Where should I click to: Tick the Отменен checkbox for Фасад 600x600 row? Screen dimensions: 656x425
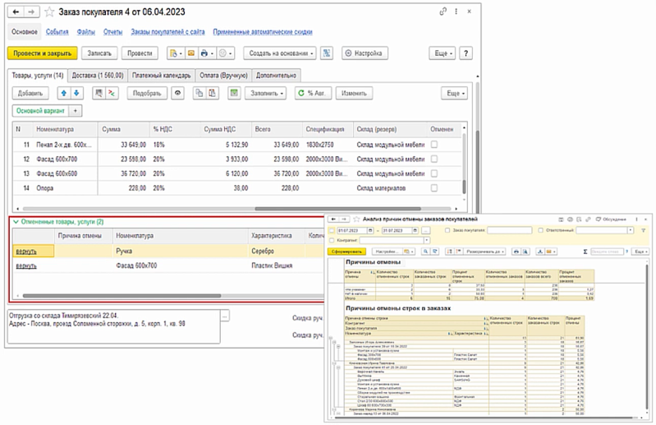click(x=434, y=173)
